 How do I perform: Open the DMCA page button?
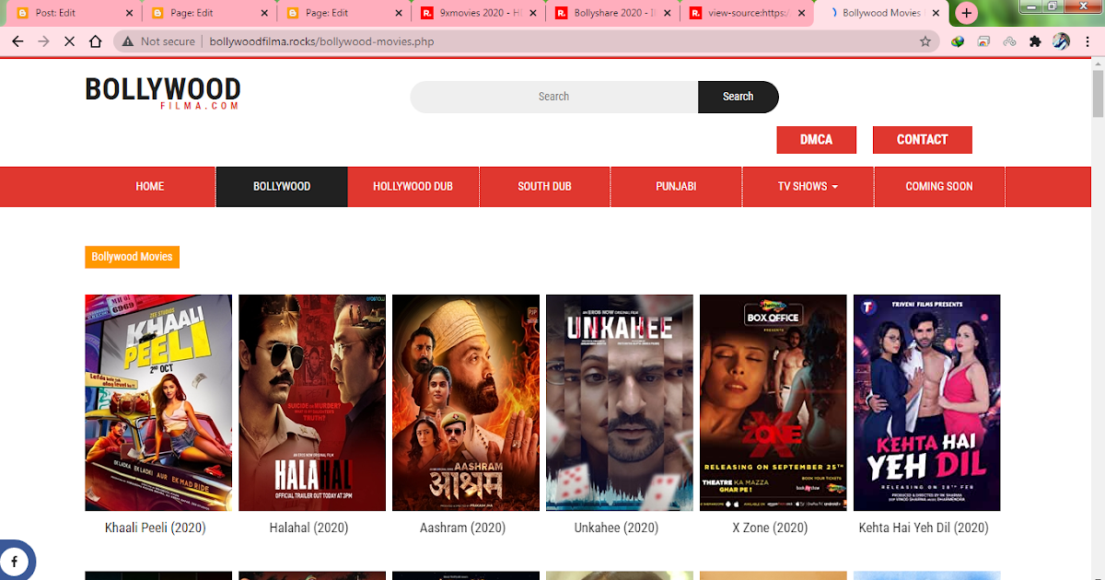pyautogui.click(x=816, y=140)
